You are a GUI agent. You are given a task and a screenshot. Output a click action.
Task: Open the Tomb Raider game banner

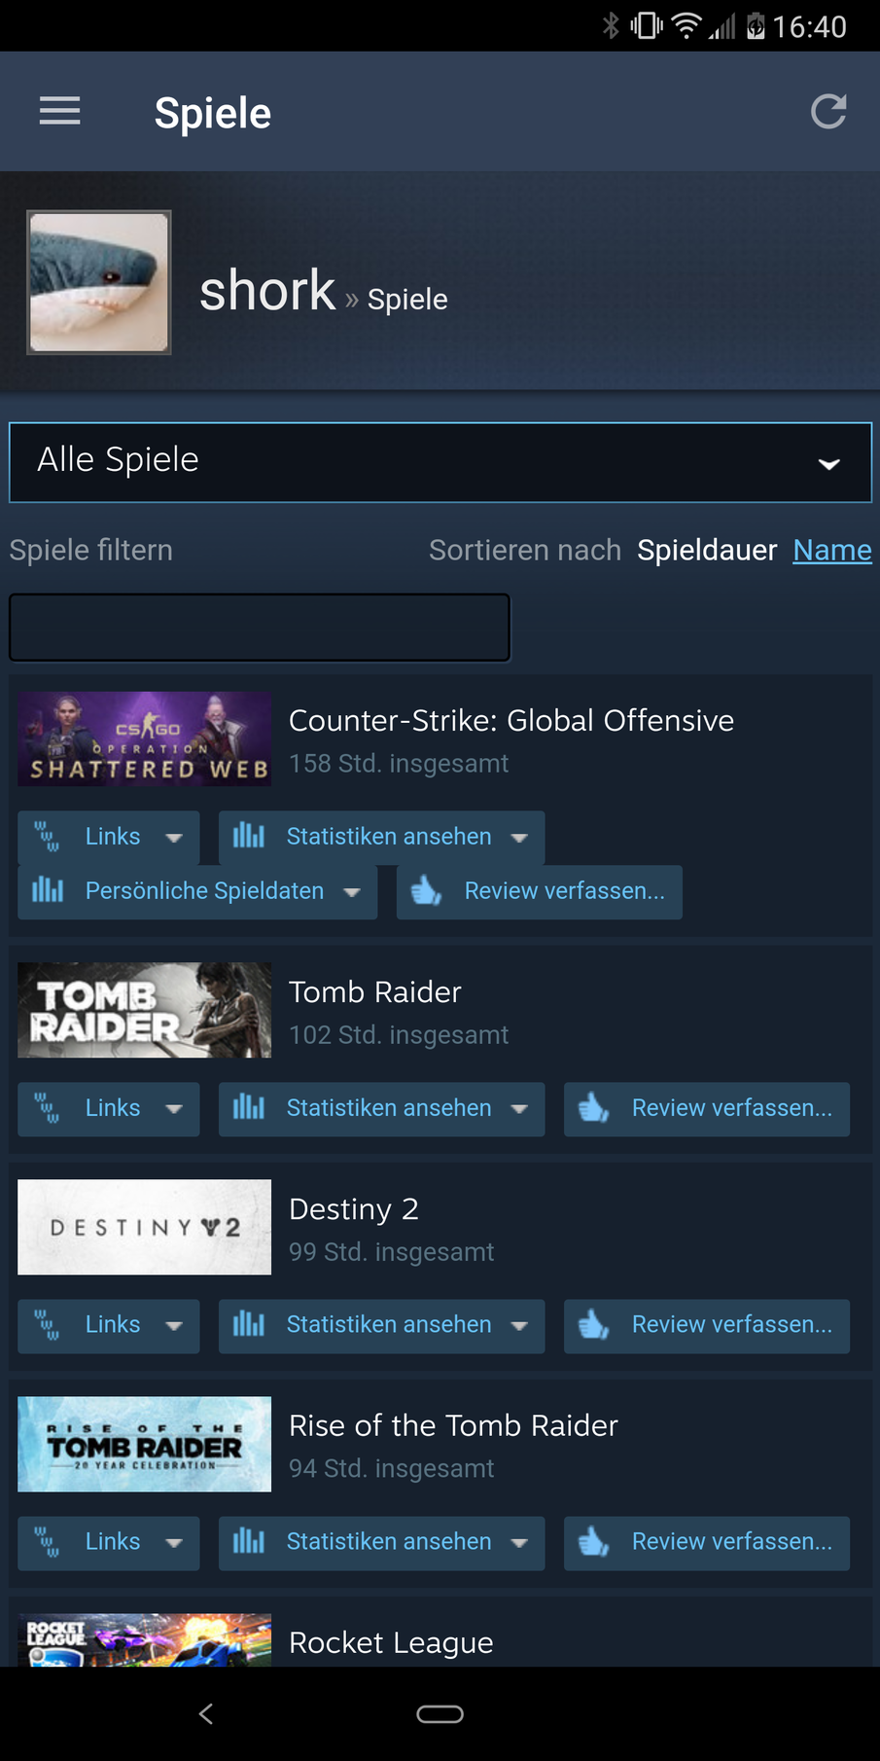click(x=144, y=1010)
